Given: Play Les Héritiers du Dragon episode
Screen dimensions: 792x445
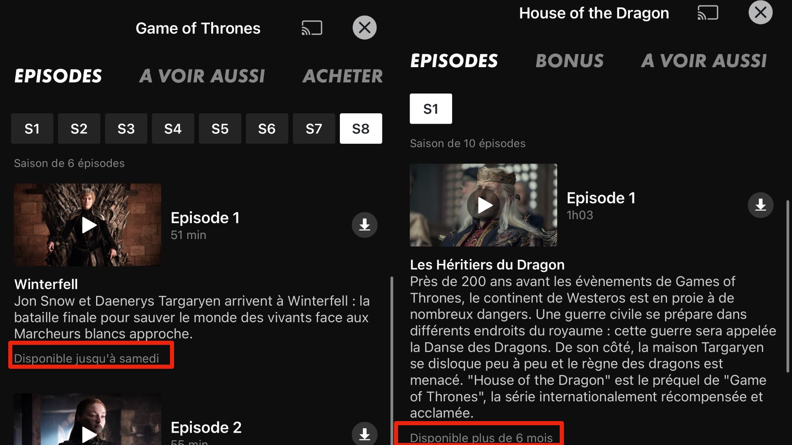Looking at the screenshot, I should pyautogui.click(x=483, y=205).
